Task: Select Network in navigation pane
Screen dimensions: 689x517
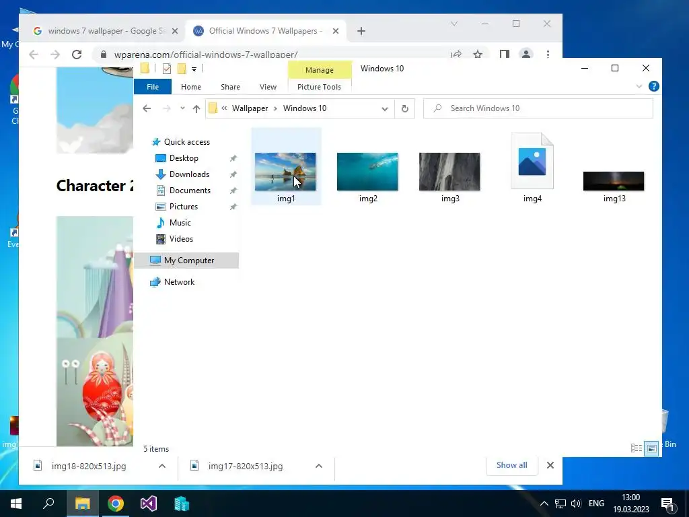Action: pyautogui.click(x=179, y=282)
